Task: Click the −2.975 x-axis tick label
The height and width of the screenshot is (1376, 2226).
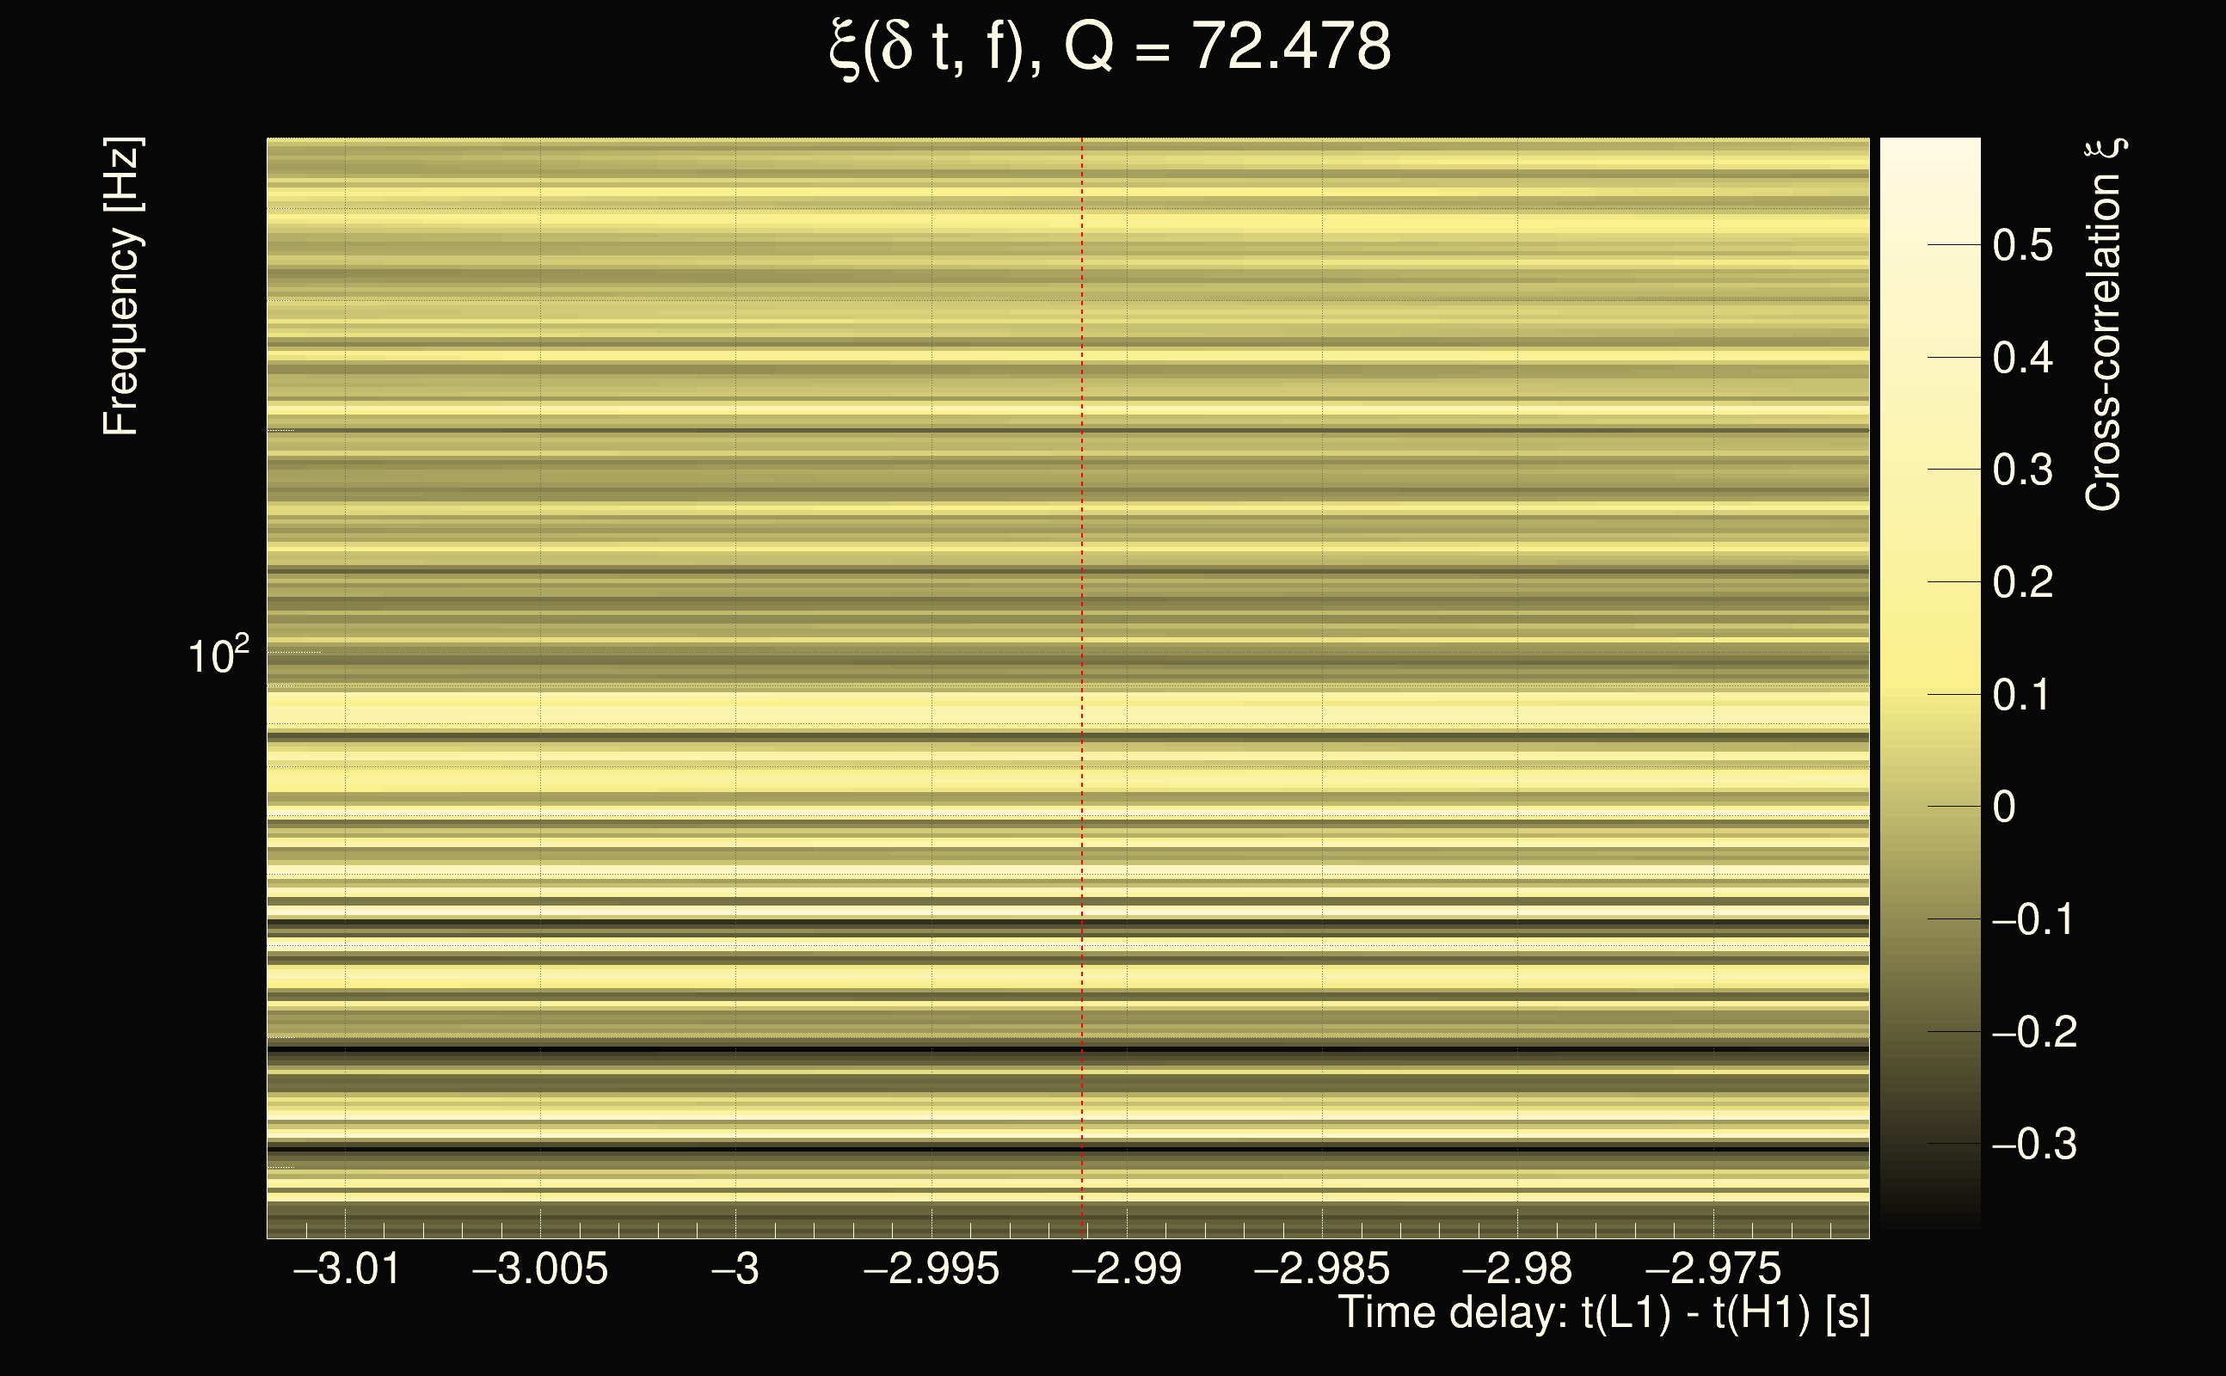Action: (1713, 1269)
